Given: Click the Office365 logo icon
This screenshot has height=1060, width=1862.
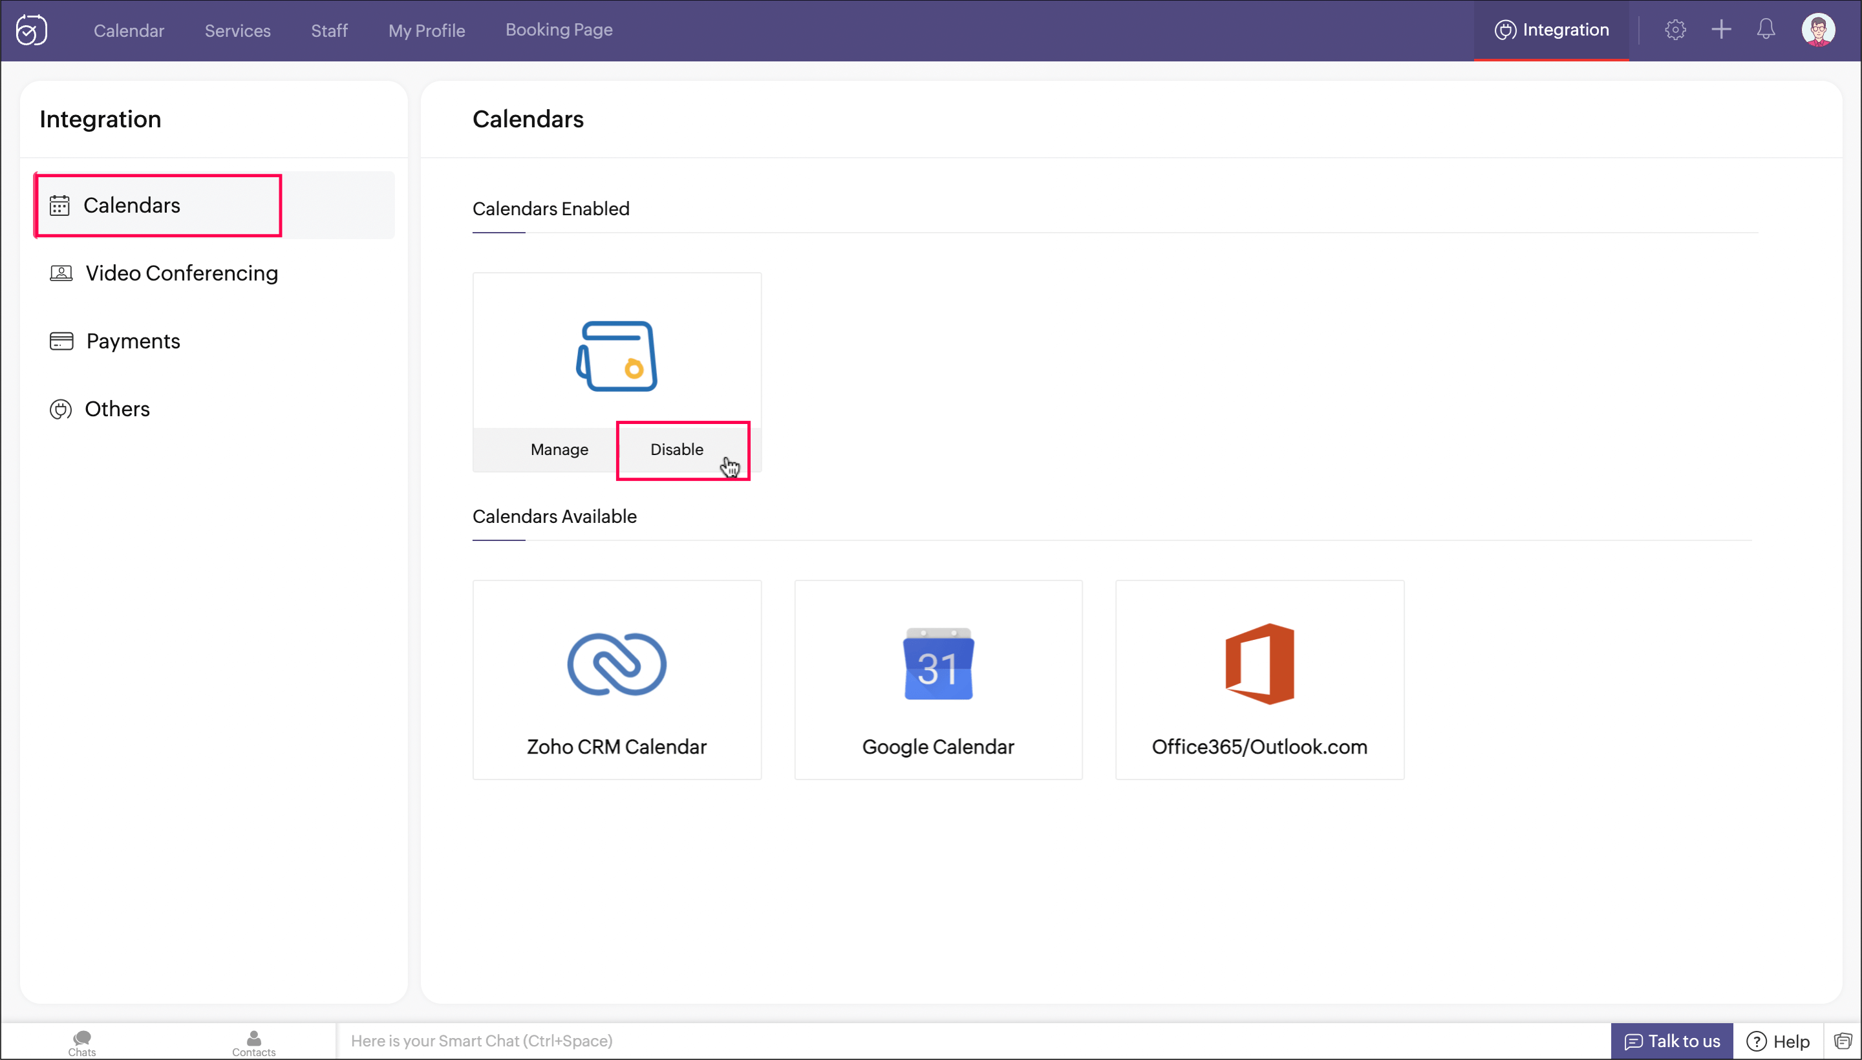Looking at the screenshot, I should (1259, 664).
